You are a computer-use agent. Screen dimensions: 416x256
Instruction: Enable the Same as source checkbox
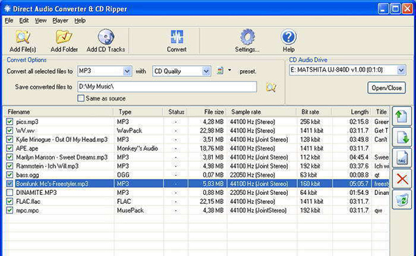80,99
